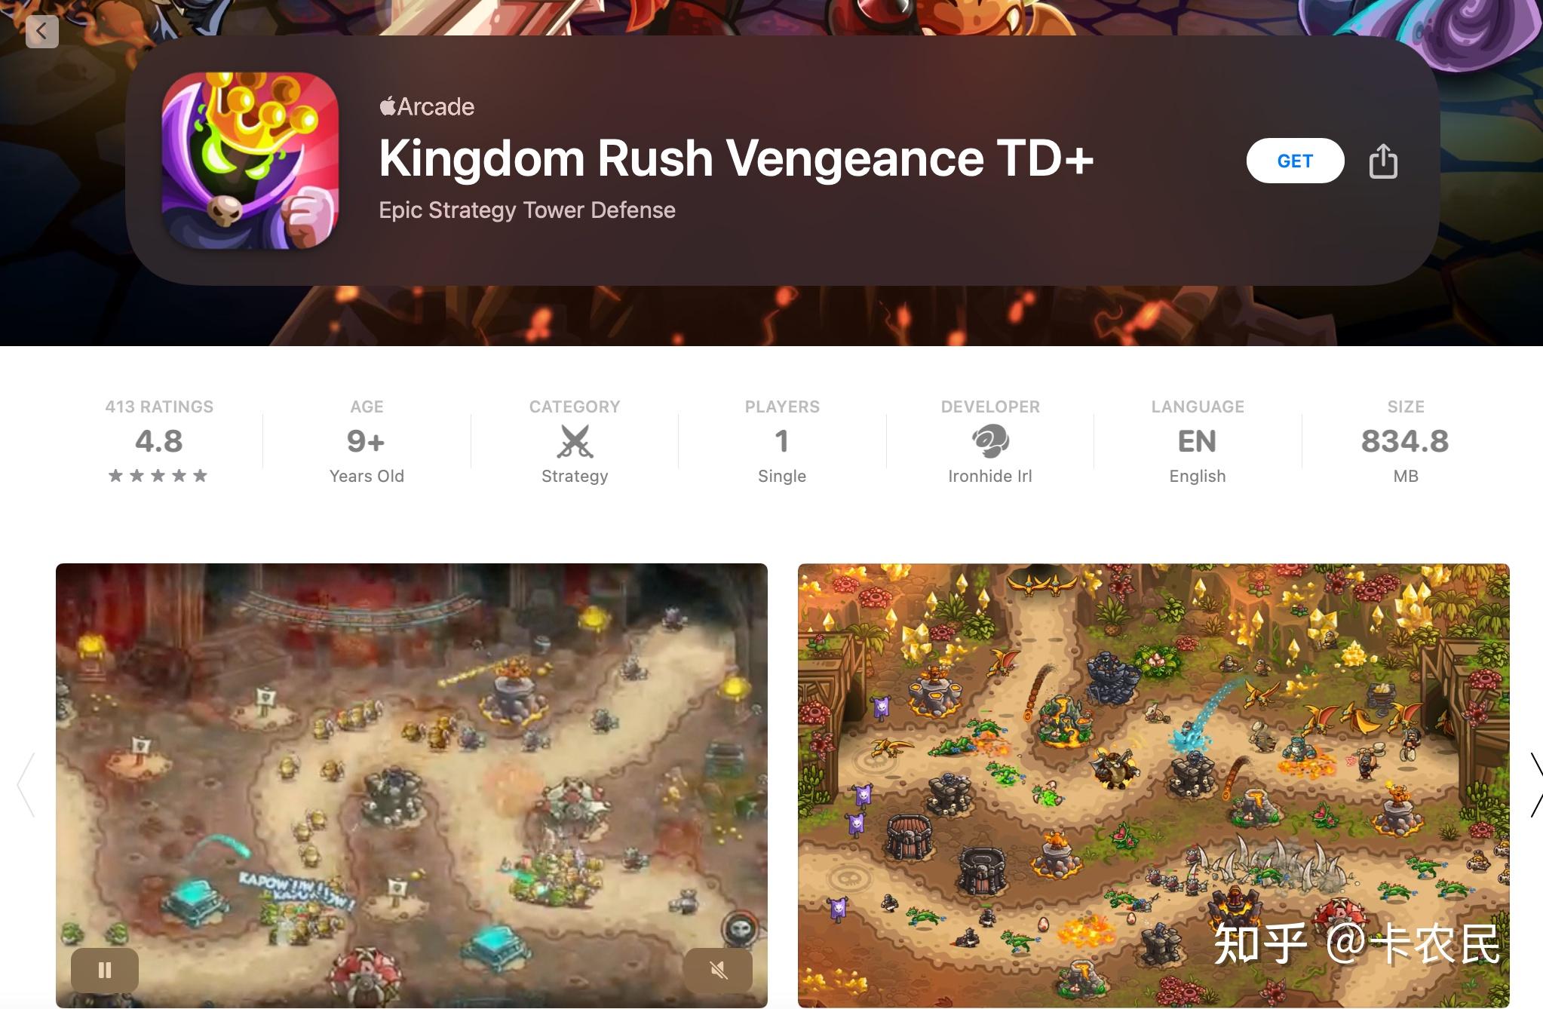Show next screenshots with right arrow
This screenshot has height=1009, width=1543.
[x=1535, y=785]
